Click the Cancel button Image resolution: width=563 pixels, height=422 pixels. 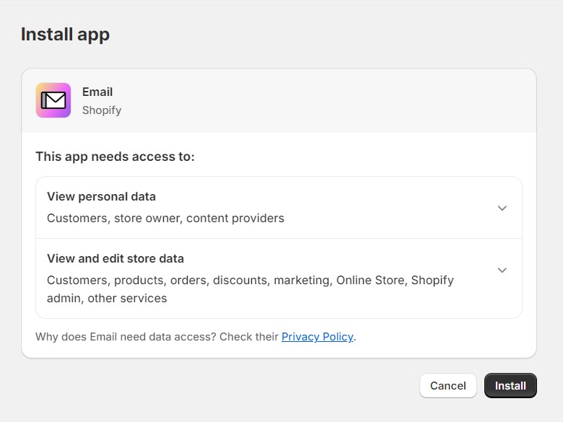tap(448, 385)
